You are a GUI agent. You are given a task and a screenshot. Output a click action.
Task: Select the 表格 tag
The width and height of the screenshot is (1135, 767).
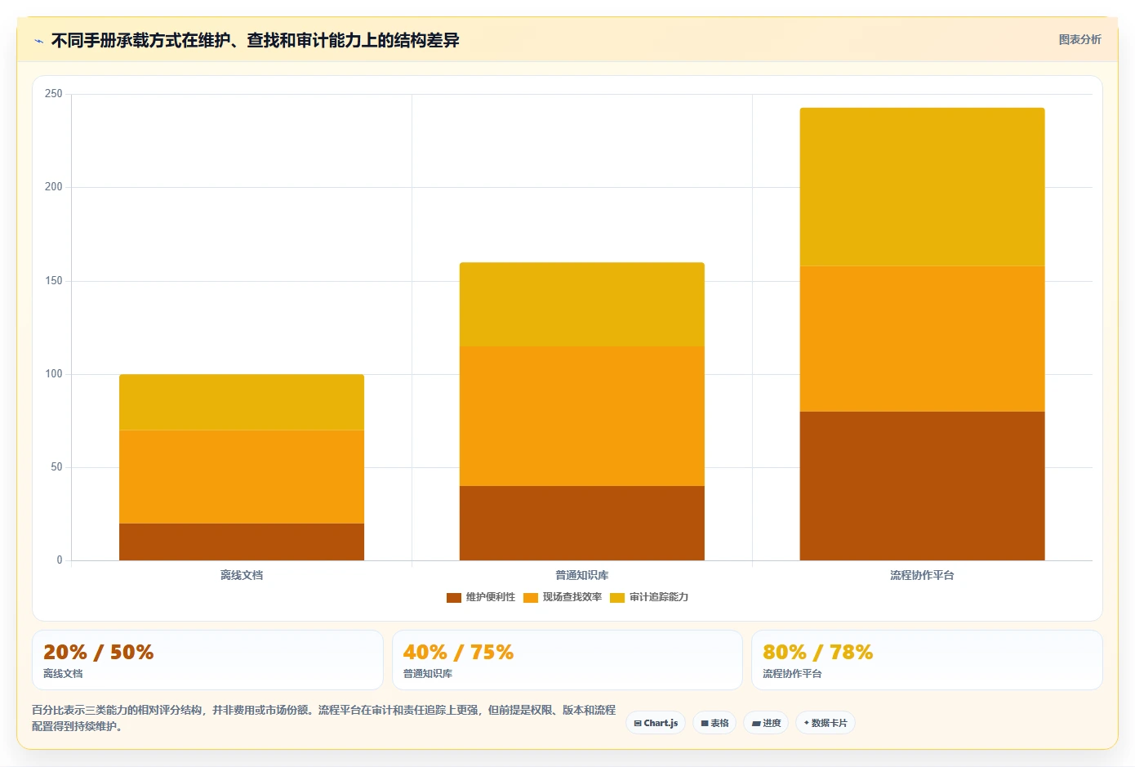tap(714, 723)
